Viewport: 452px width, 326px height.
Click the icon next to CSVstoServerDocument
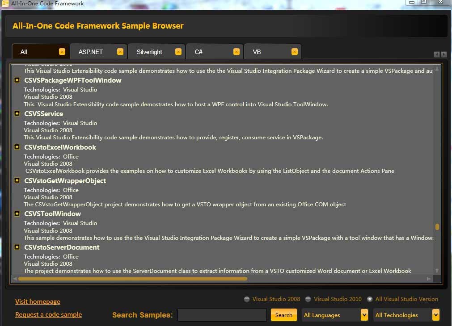[x=17, y=247]
